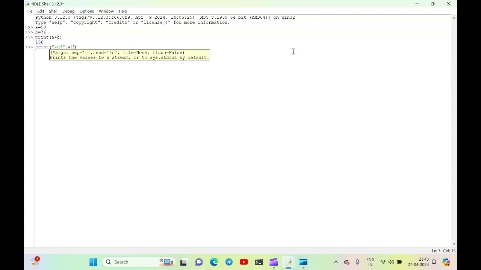Click the taskbar Search box
This screenshot has width=481, height=270.
click(x=139, y=262)
